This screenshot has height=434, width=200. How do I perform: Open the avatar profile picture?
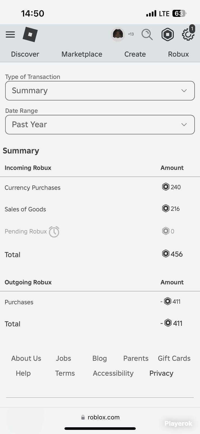tap(118, 34)
